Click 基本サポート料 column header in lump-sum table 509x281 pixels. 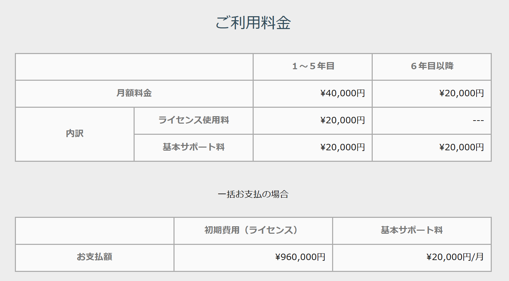[x=412, y=230]
